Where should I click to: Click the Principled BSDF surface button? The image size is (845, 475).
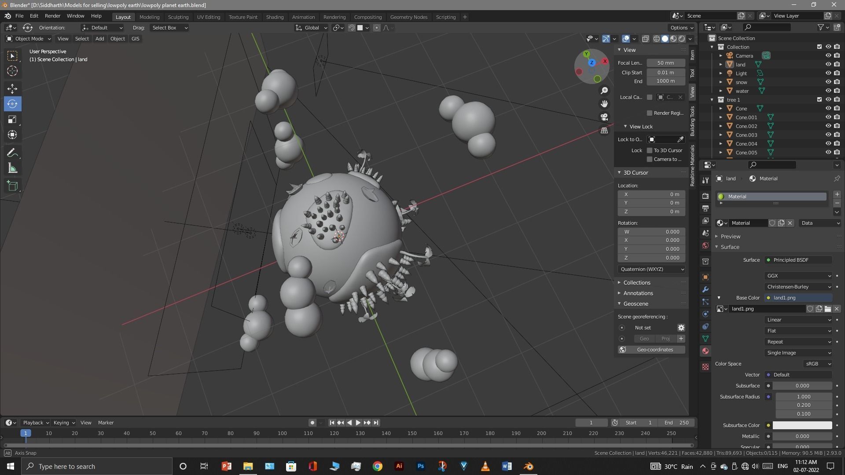click(798, 260)
